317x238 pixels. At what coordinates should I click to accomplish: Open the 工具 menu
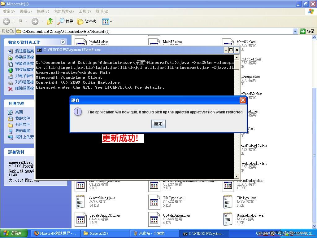[85, 11]
